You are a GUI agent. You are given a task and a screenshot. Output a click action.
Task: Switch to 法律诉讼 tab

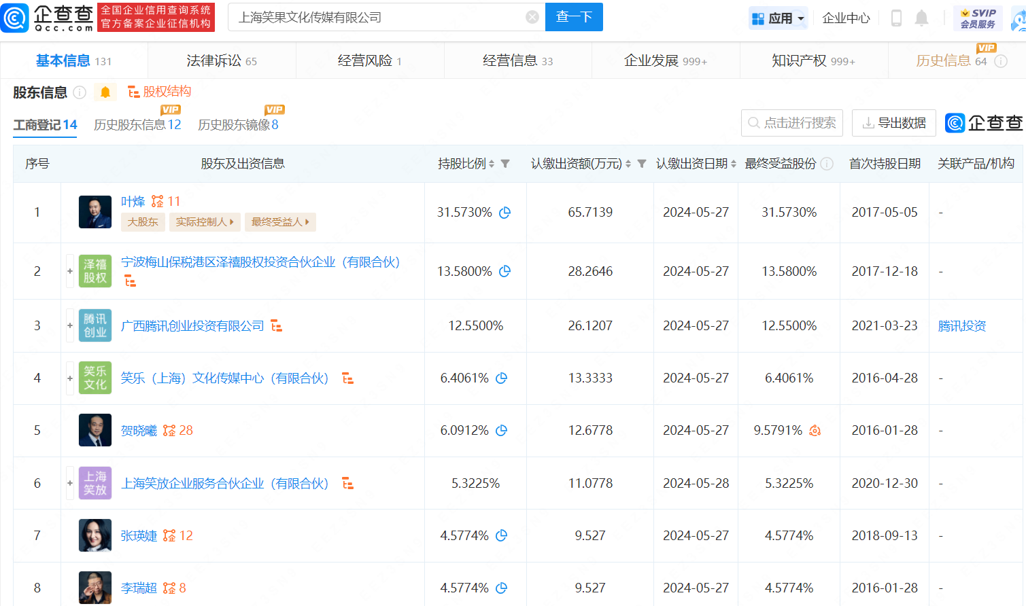222,61
